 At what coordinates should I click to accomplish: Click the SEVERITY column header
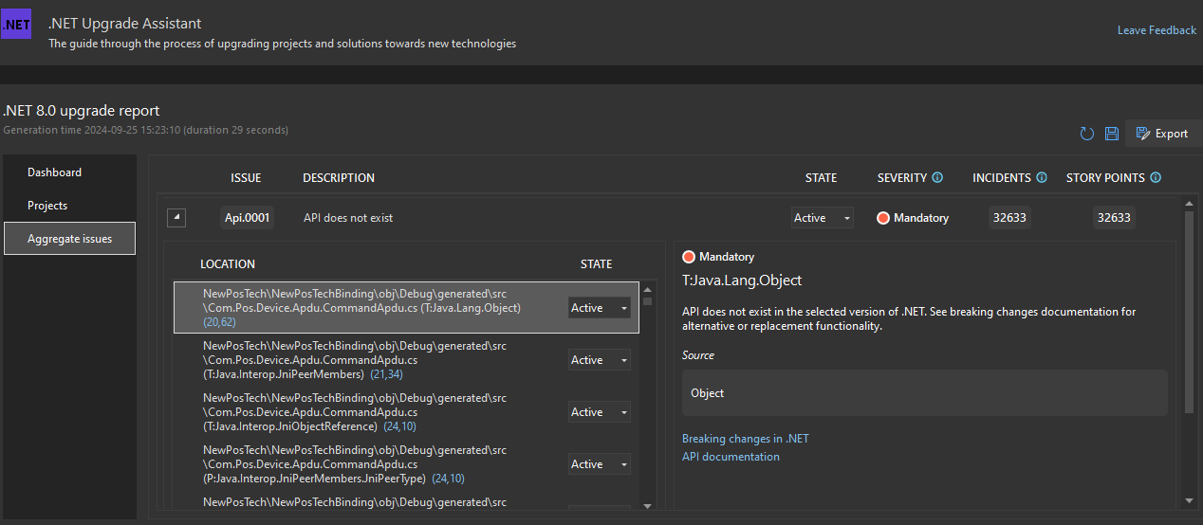click(x=902, y=178)
